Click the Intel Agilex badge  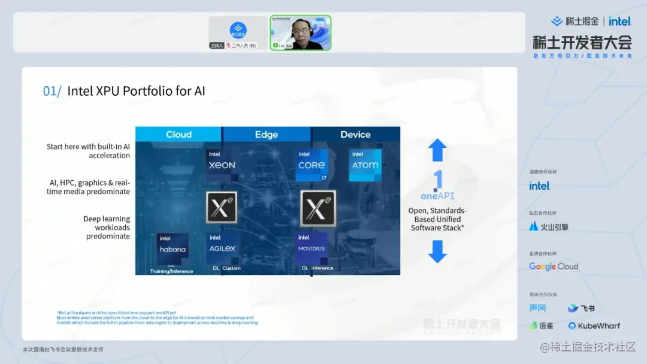[222, 248]
